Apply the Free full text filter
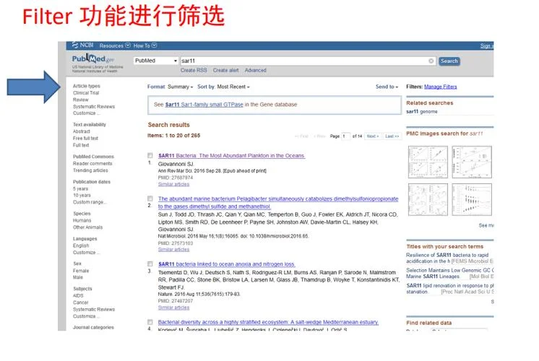Viewport: 539px width, 361px height. click(85, 138)
